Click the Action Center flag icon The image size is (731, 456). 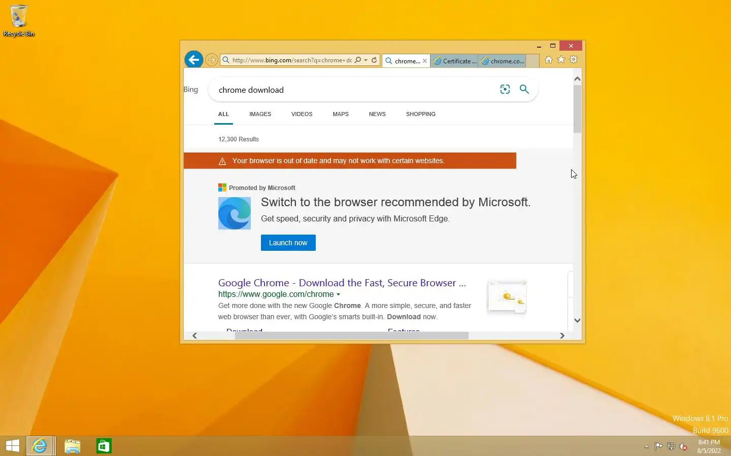658,446
